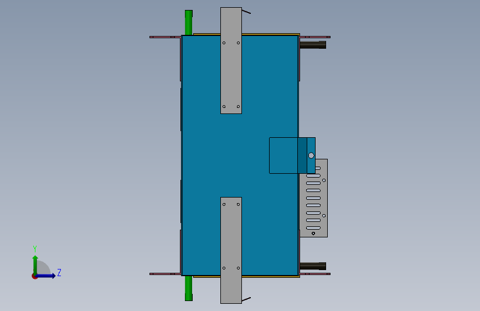Select the pink flange at the bottom-left edge
This screenshot has height=311, width=480.
(166, 274)
